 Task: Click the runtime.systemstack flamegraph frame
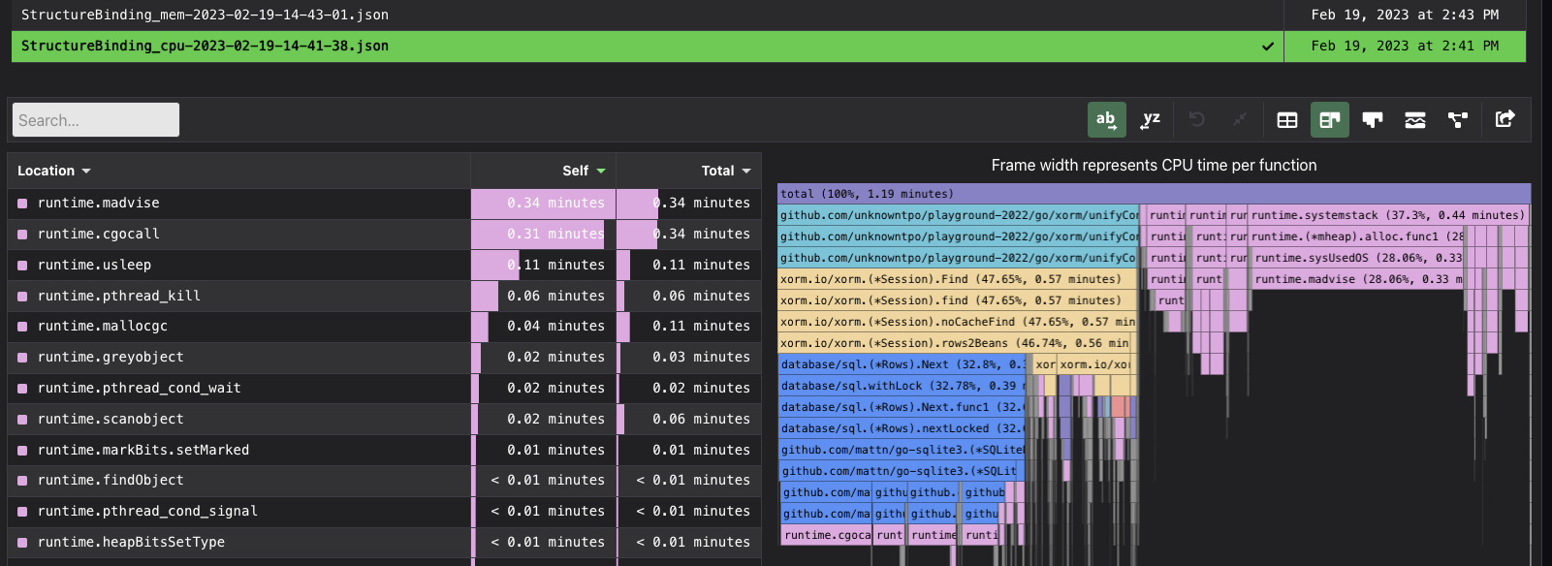[1387, 215]
